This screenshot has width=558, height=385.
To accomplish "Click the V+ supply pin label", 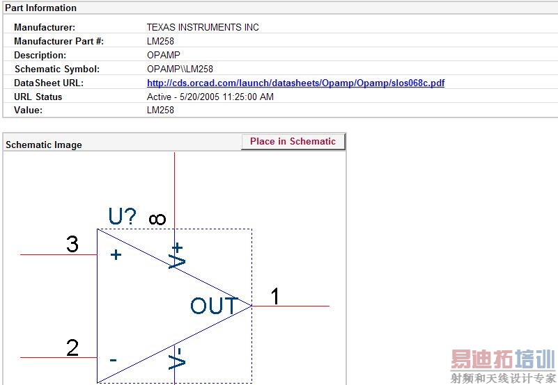I will [177, 256].
